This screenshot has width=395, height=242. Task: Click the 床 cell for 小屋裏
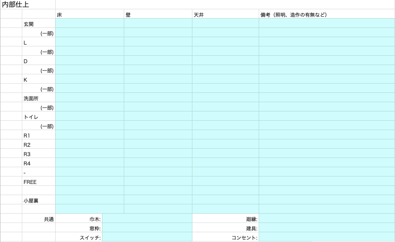tap(89, 200)
